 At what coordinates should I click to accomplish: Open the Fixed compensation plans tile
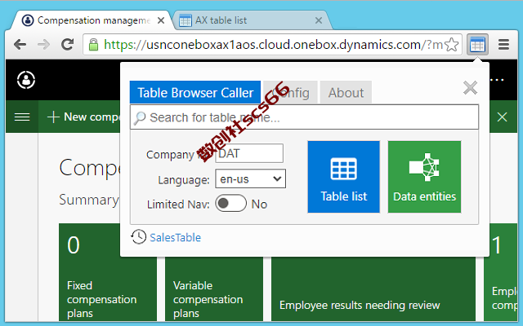coord(108,272)
